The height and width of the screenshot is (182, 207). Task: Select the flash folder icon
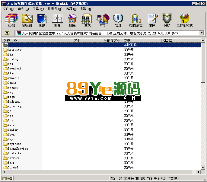(5, 73)
